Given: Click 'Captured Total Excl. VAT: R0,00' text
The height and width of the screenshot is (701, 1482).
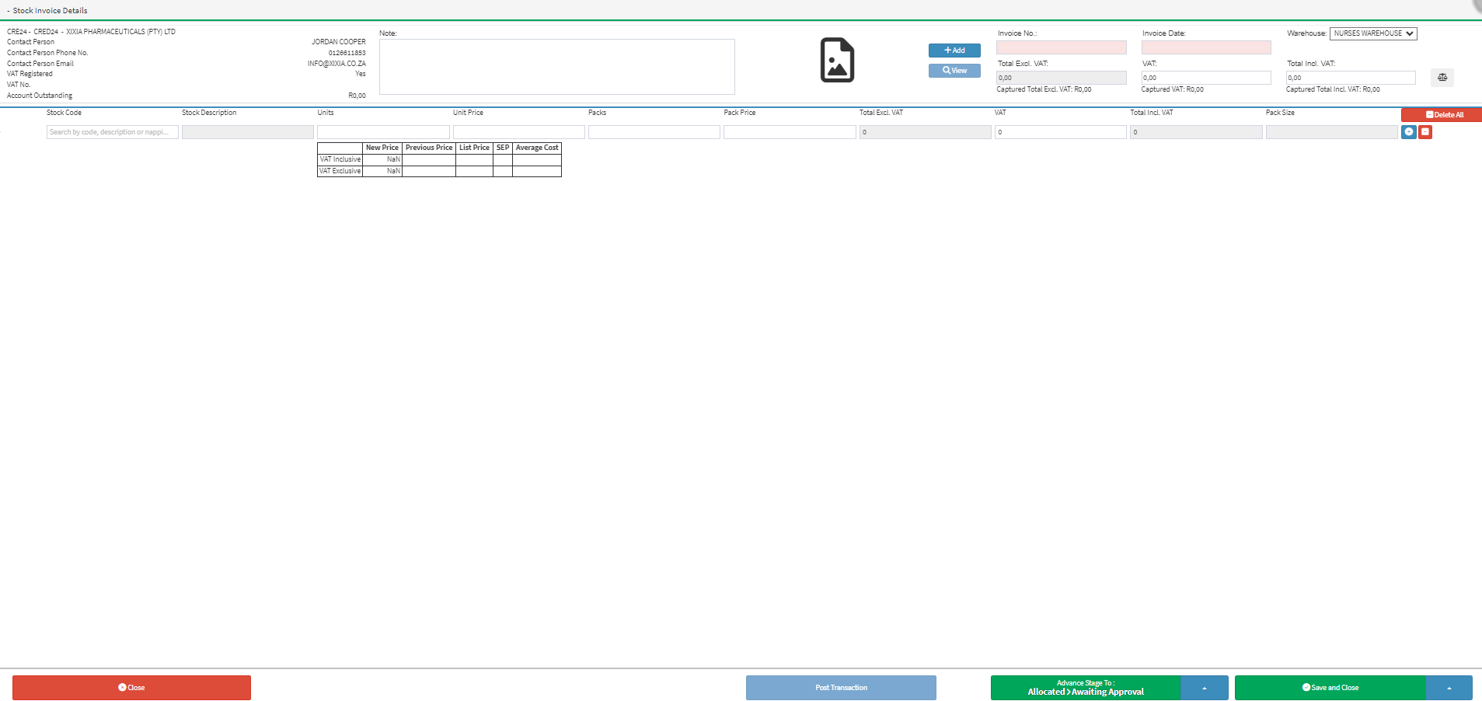Looking at the screenshot, I should point(1044,89).
